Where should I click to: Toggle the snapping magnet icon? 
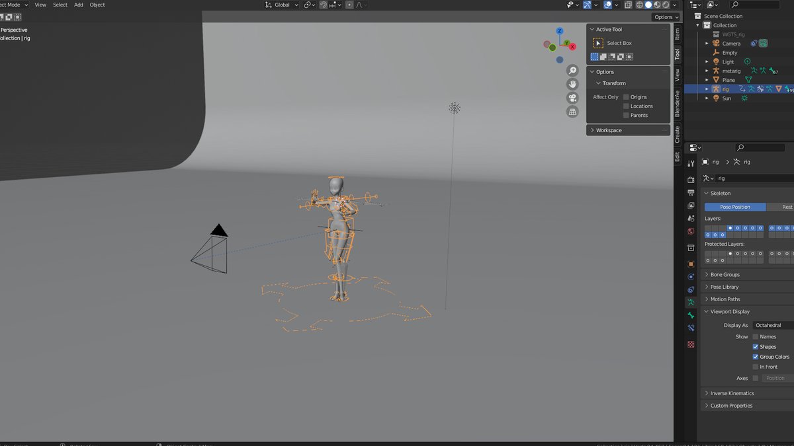click(324, 5)
